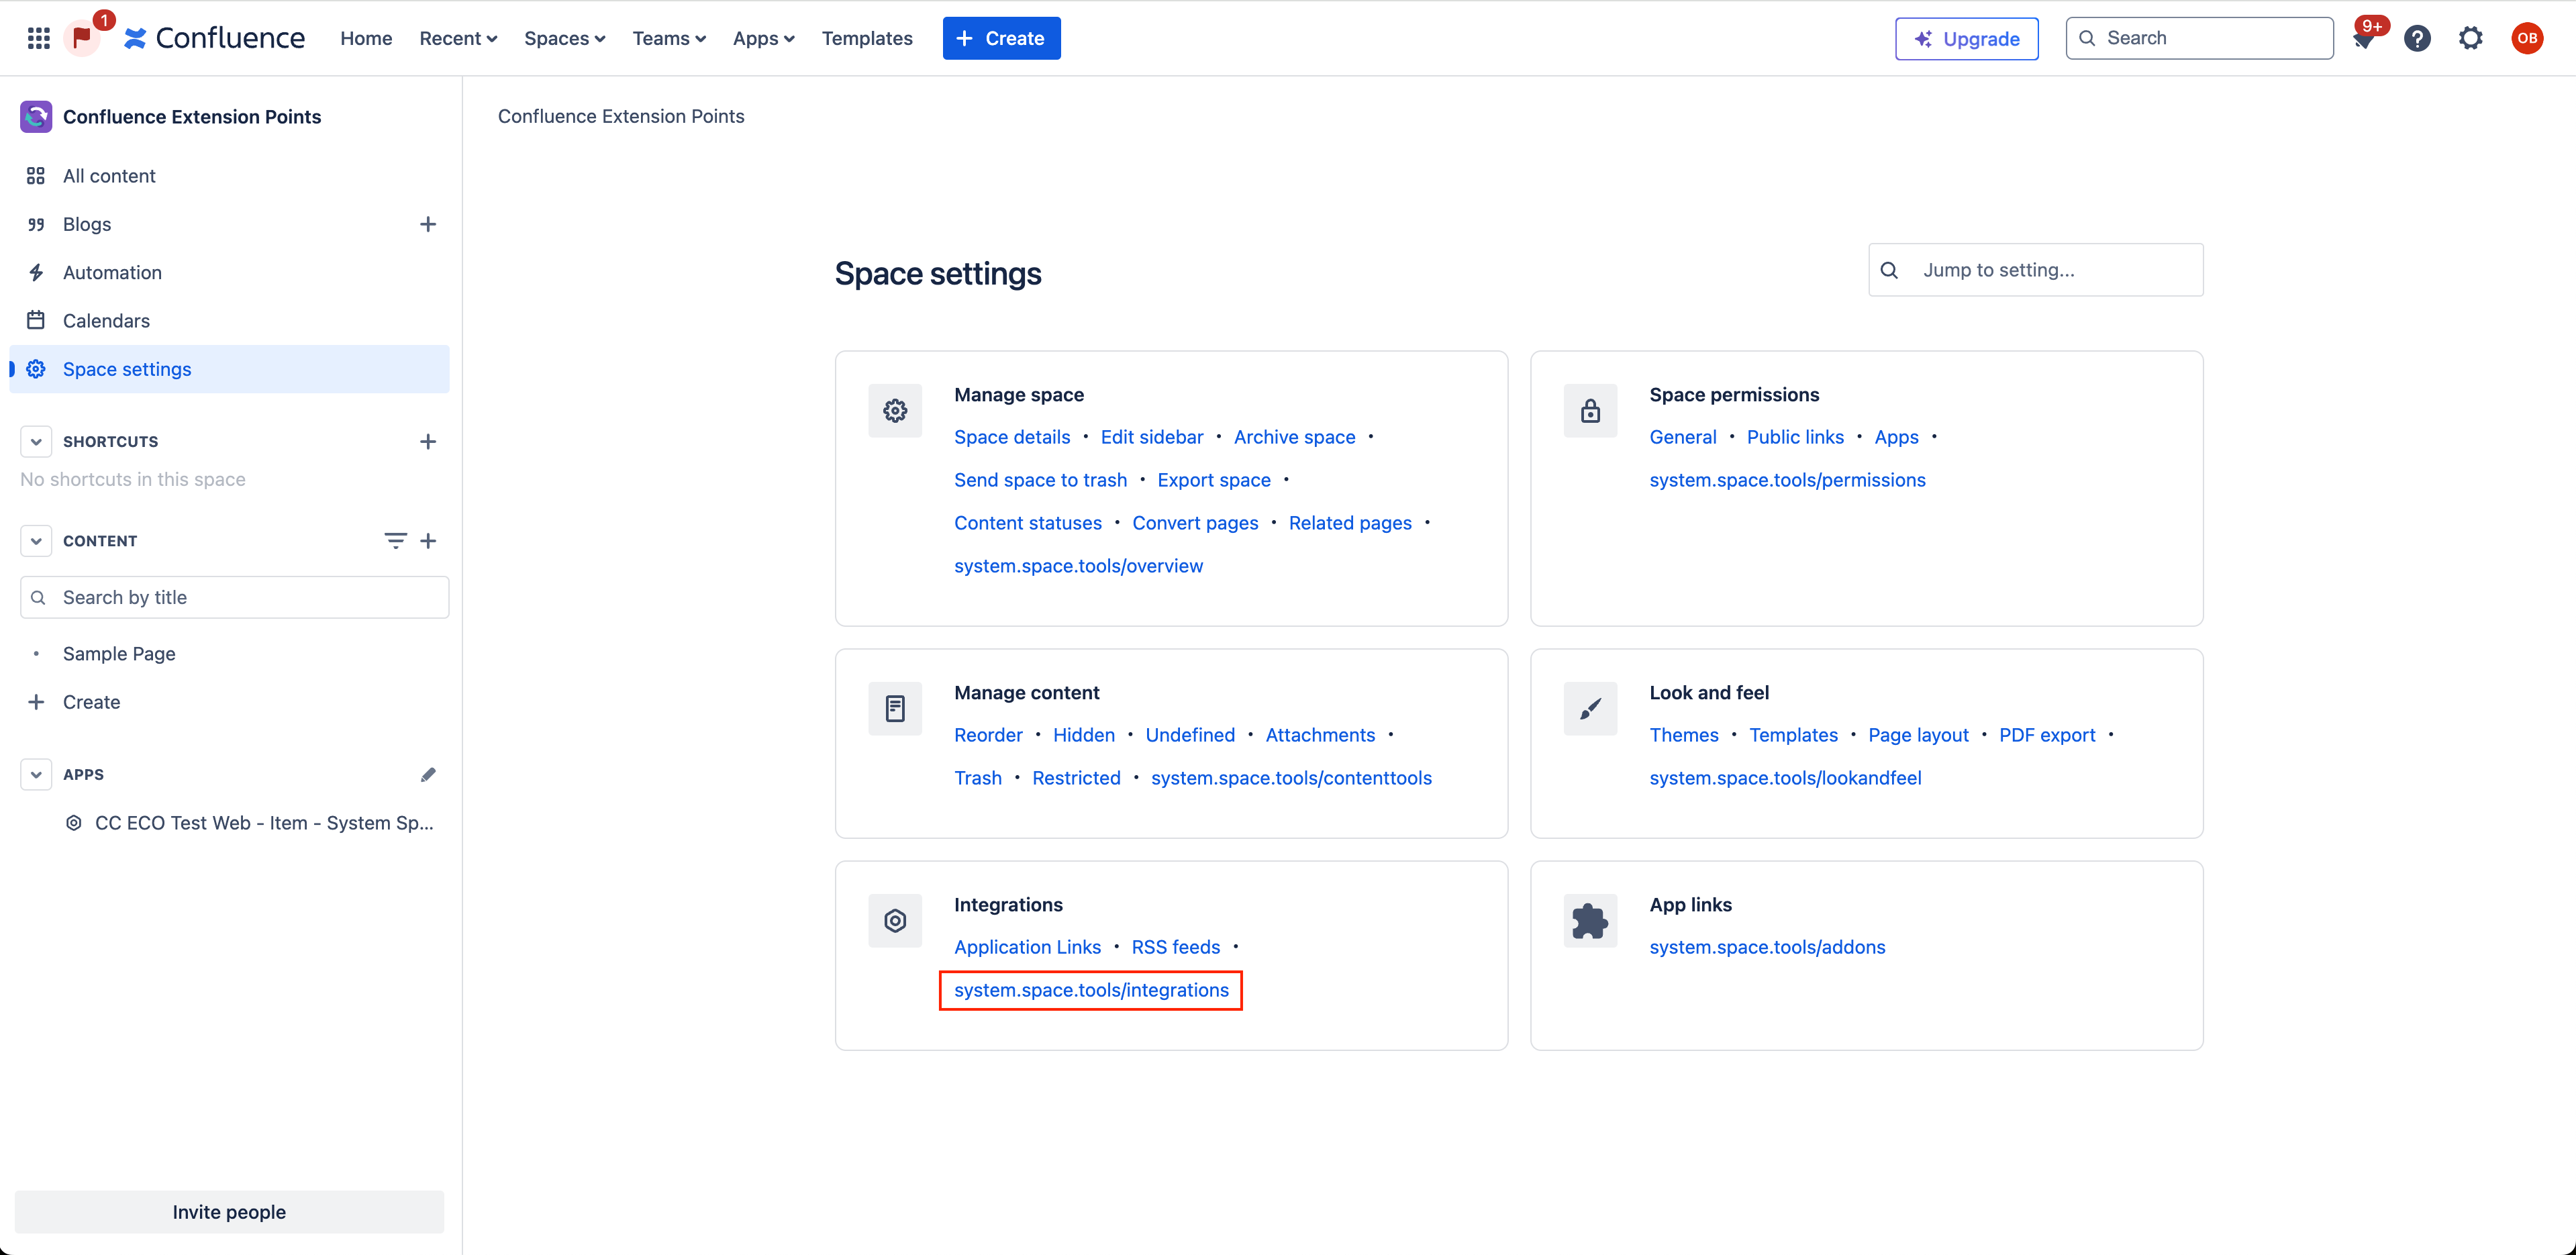Open the Recent dropdown menu
The width and height of the screenshot is (2576, 1255).
(458, 38)
